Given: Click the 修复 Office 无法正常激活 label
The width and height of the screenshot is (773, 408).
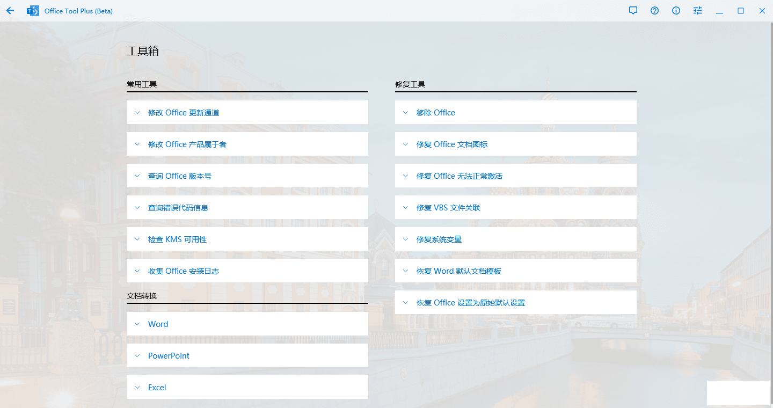Looking at the screenshot, I should click(x=460, y=176).
